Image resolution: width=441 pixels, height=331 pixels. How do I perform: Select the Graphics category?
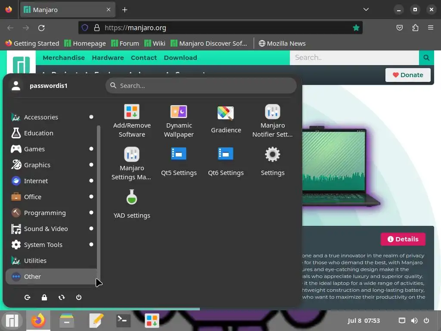pyautogui.click(x=51, y=165)
